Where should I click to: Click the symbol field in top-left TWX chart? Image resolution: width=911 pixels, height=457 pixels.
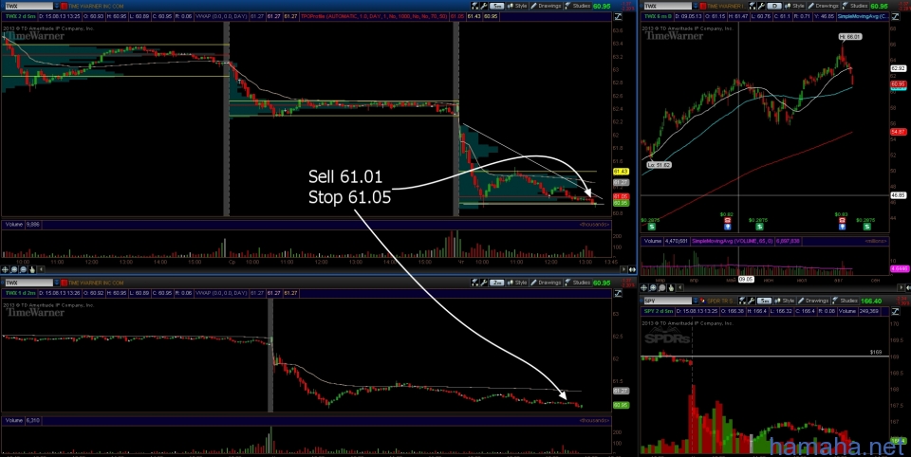[x=29, y=6]
